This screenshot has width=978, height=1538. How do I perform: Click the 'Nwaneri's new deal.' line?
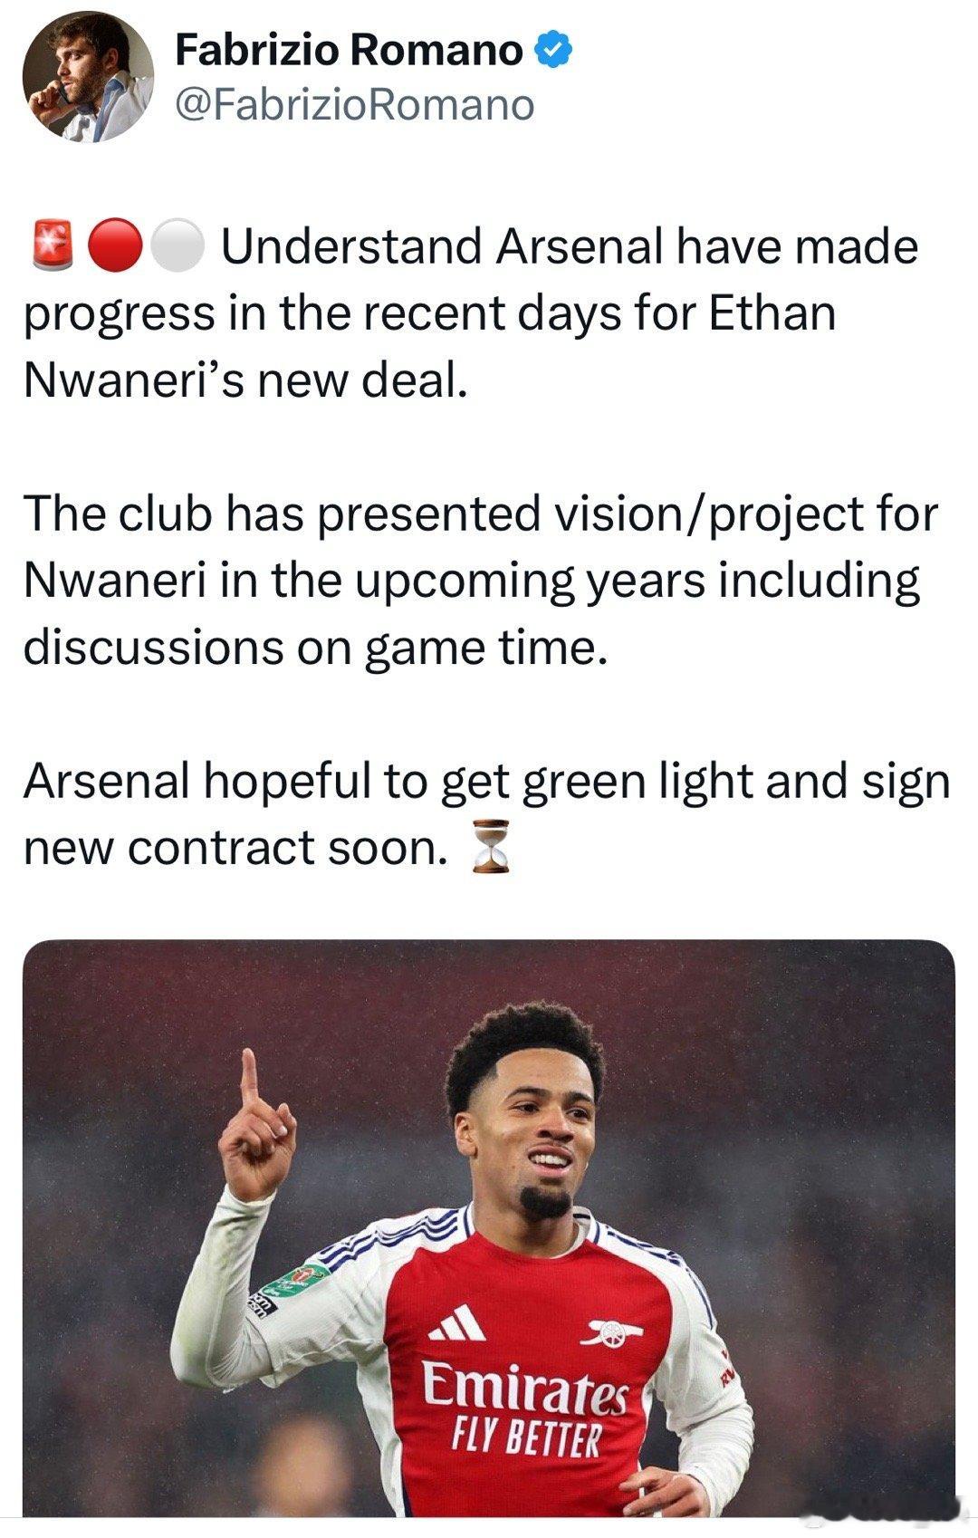[245, 380]
